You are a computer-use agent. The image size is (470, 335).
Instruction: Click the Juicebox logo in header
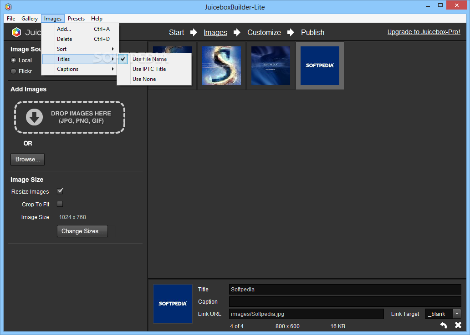[16, 32]
